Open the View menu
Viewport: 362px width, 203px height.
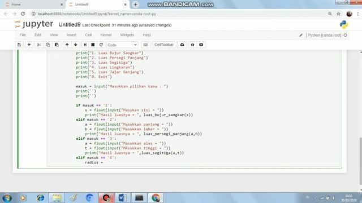point(54,35)
